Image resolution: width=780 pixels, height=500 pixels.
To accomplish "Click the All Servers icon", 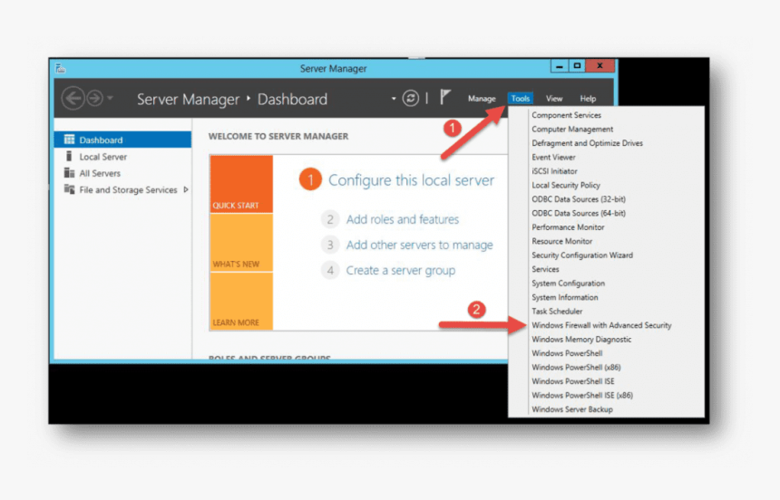I will point(69,173).
